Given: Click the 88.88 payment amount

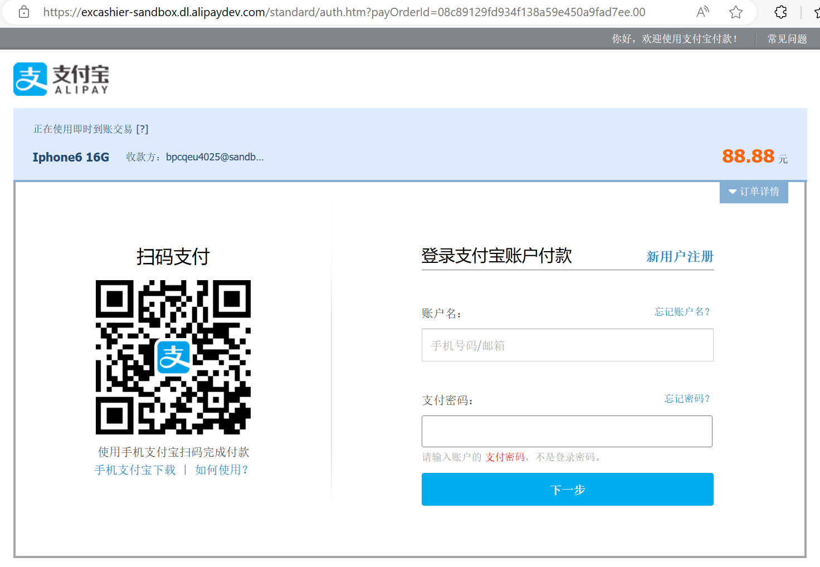Looking at the screenshot, I should pos(748,157).
